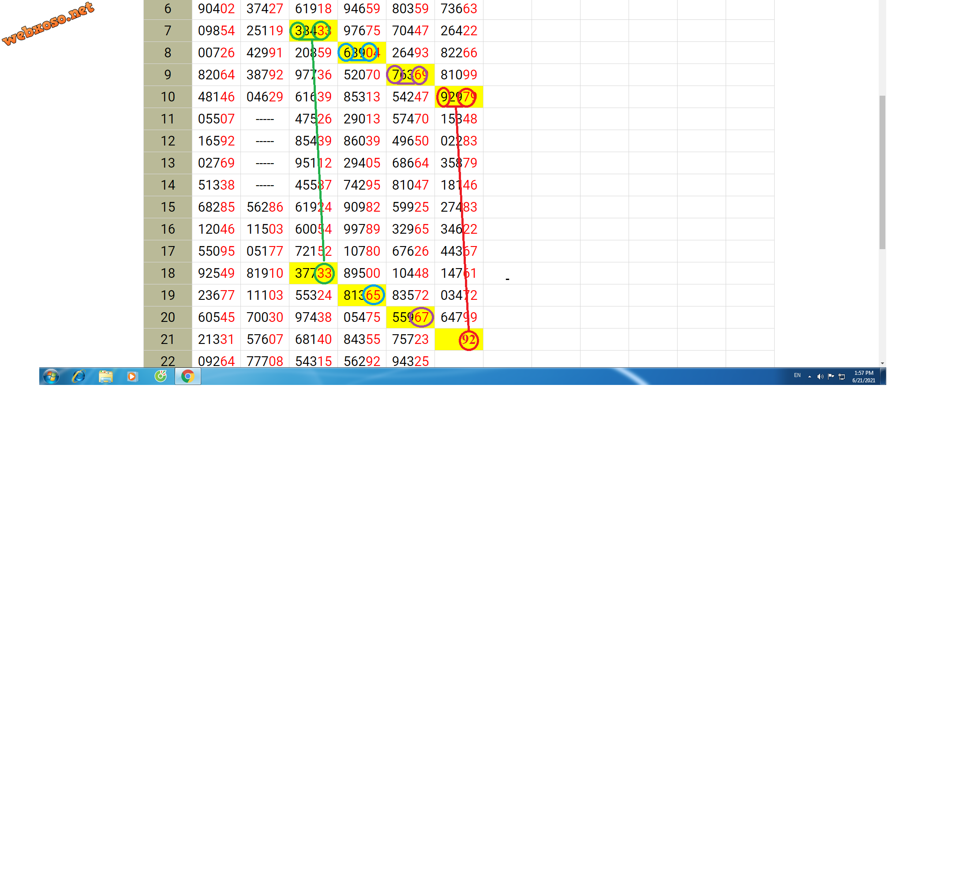Click cell containing 11503
This screenshot has width=974, height=896.
coord(265,229)
